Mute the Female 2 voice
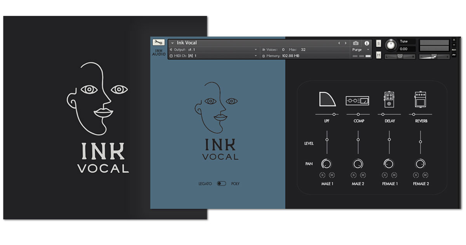The width and height of the screenshot is (466, 245). (x=425, y=175)
